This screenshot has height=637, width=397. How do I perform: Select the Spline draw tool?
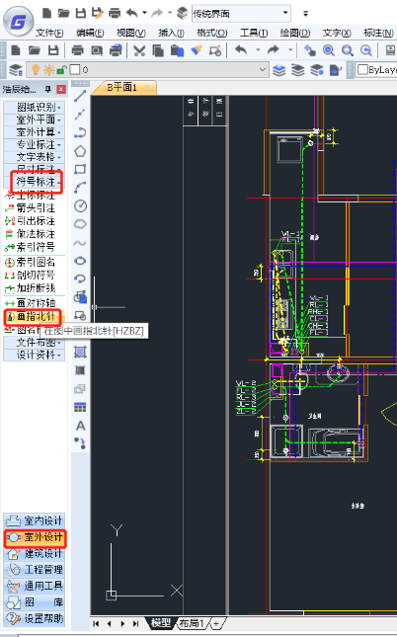pos(80,243)
